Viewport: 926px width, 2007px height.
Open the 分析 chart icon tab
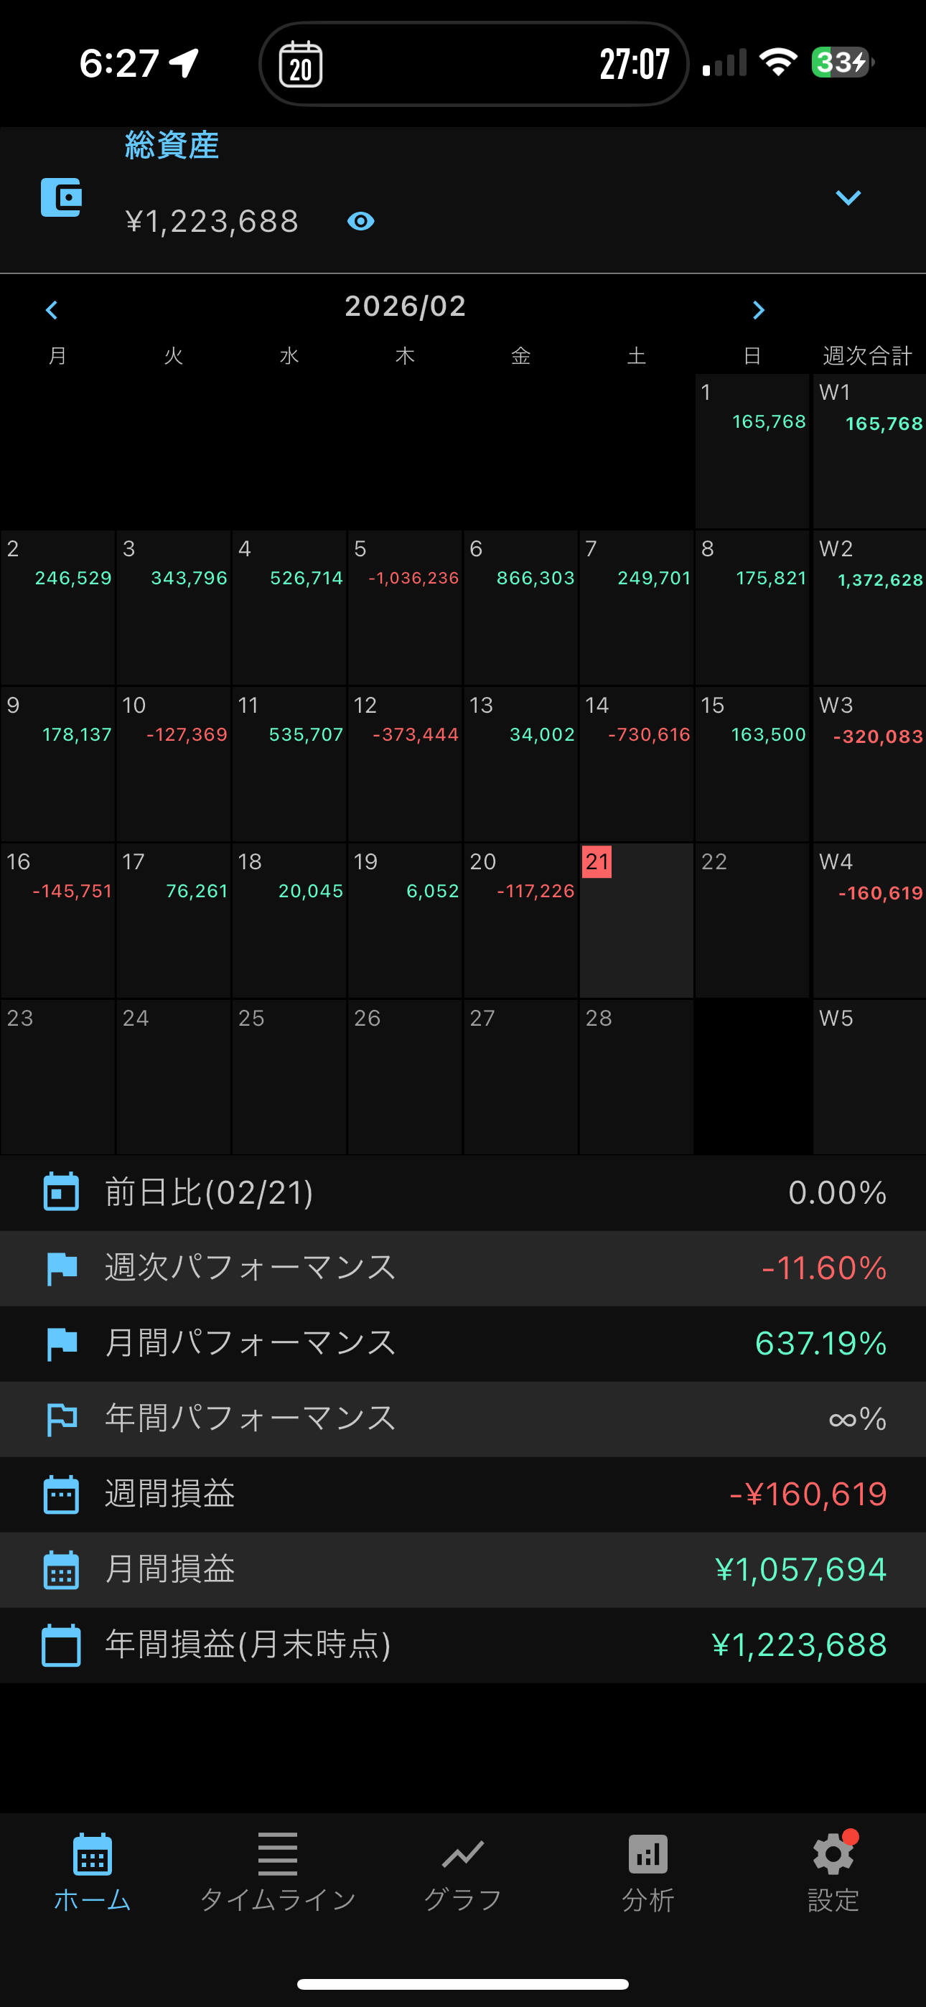point(647,1871)
